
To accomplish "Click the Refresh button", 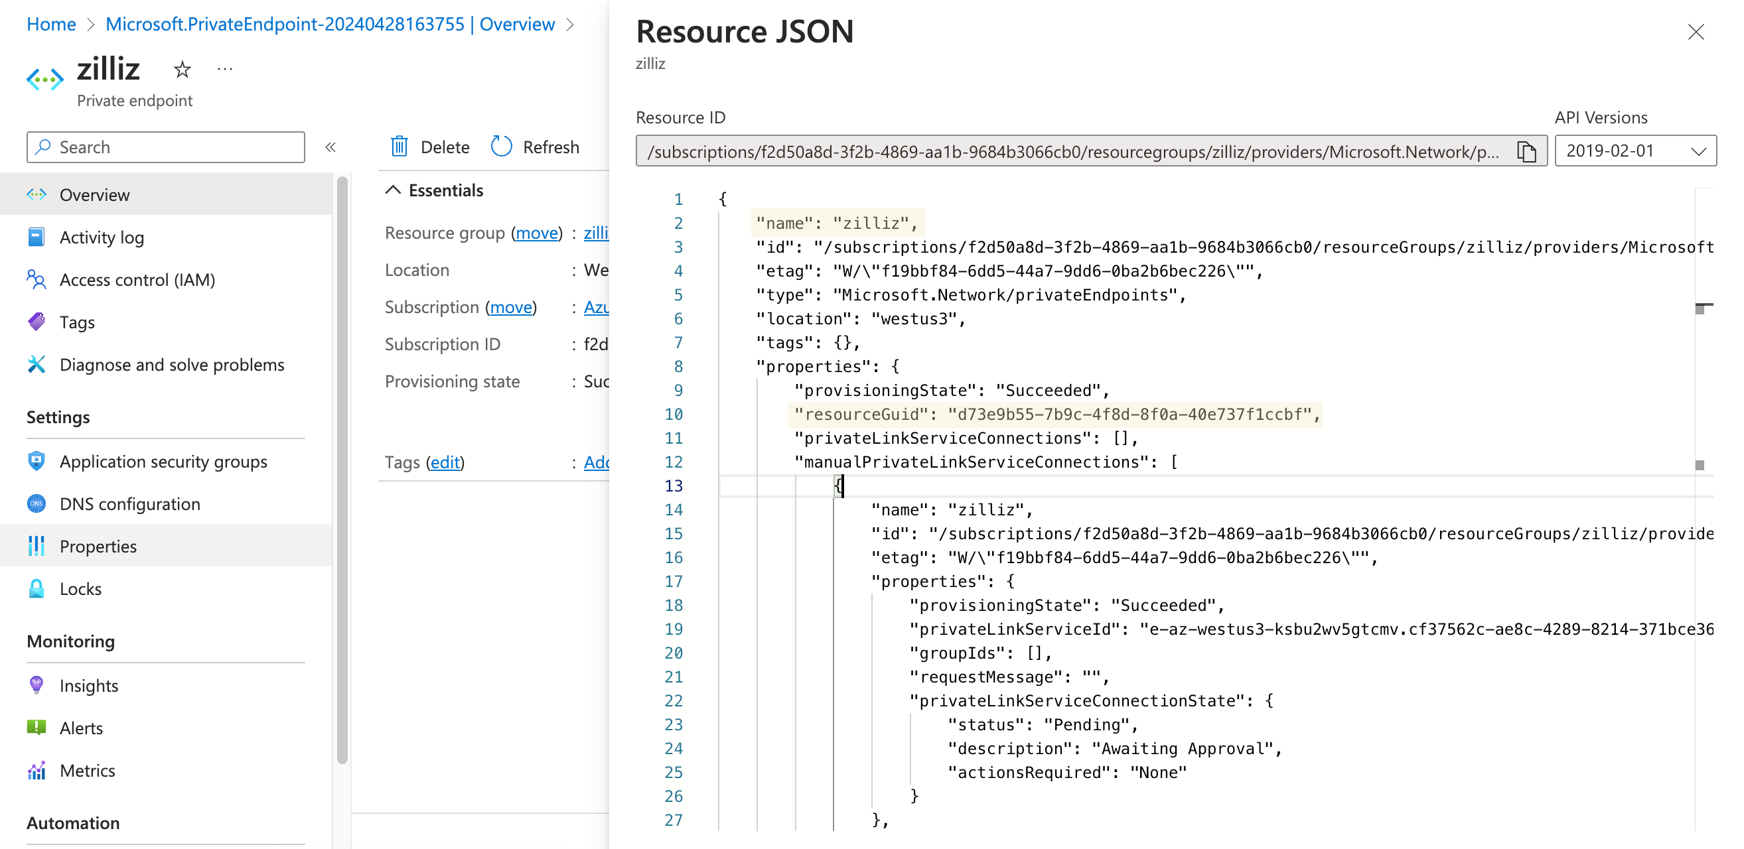I will (x=535, y=147).
